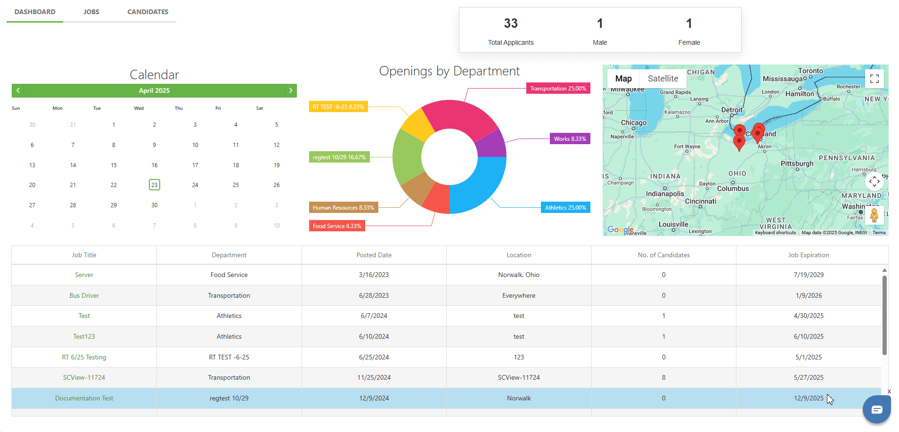Open map camera controls button
Viewport: 899px width, 432px height.
(874, 181)
